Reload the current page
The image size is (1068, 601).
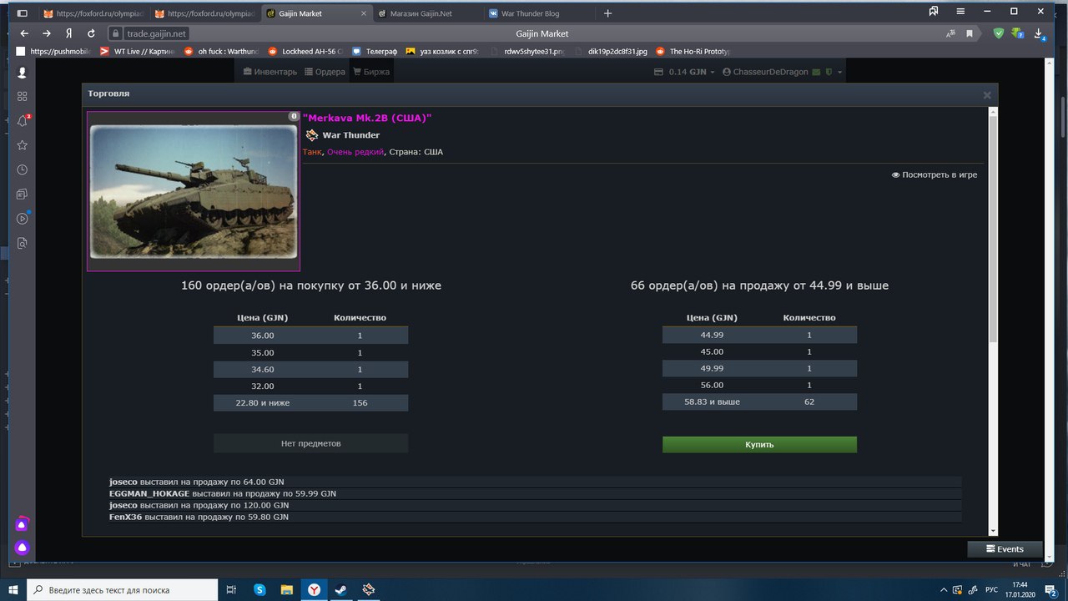(91, 33)
